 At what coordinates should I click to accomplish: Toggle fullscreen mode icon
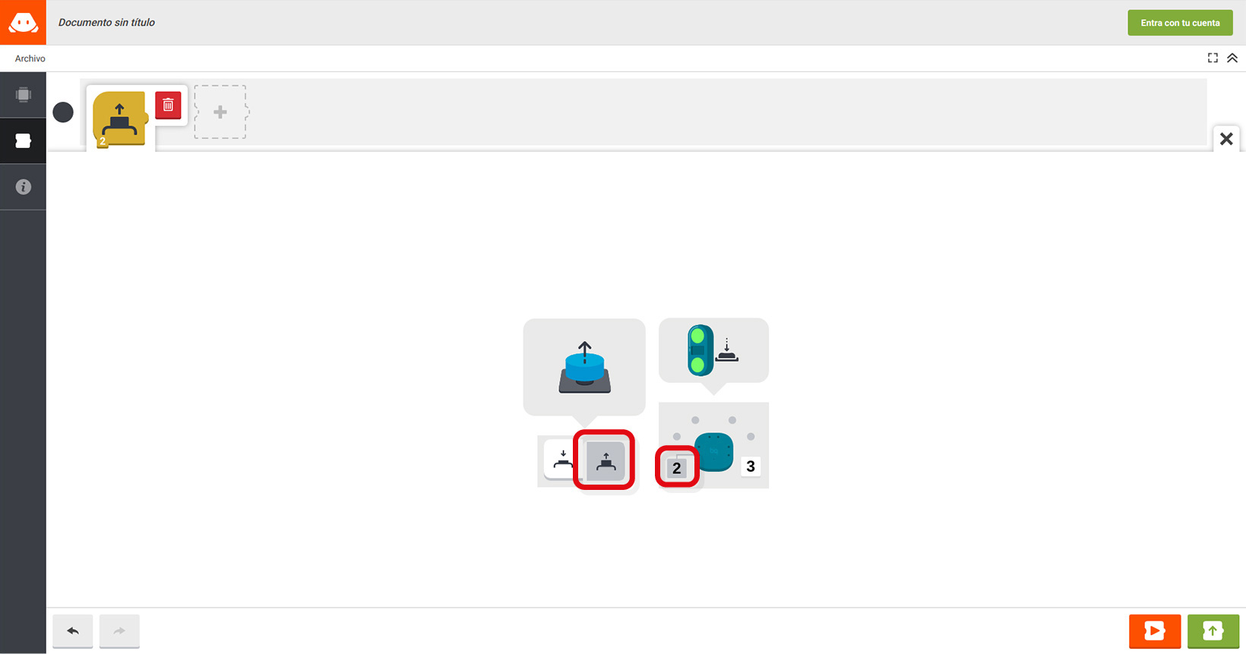click(x=1213, y=58)
